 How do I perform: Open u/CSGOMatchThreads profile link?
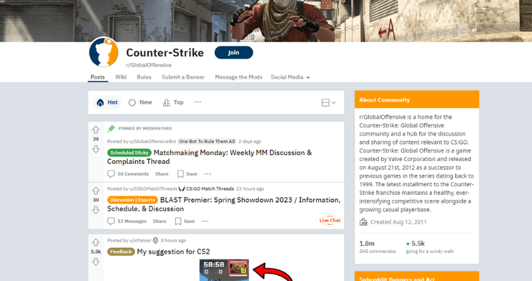pyautogui.click(x=153, y=189)
